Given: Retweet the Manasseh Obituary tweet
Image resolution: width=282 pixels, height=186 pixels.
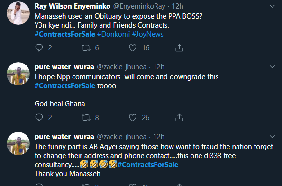Looking at the screenshot, I should tap(86, 48).
